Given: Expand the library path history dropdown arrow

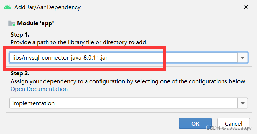Looking at the screenshot, I should click(242, 58).
